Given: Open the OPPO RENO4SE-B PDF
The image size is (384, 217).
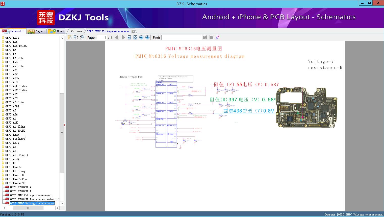Looking at the screenshot, I should pyautogui.click(x=21, y=191).
